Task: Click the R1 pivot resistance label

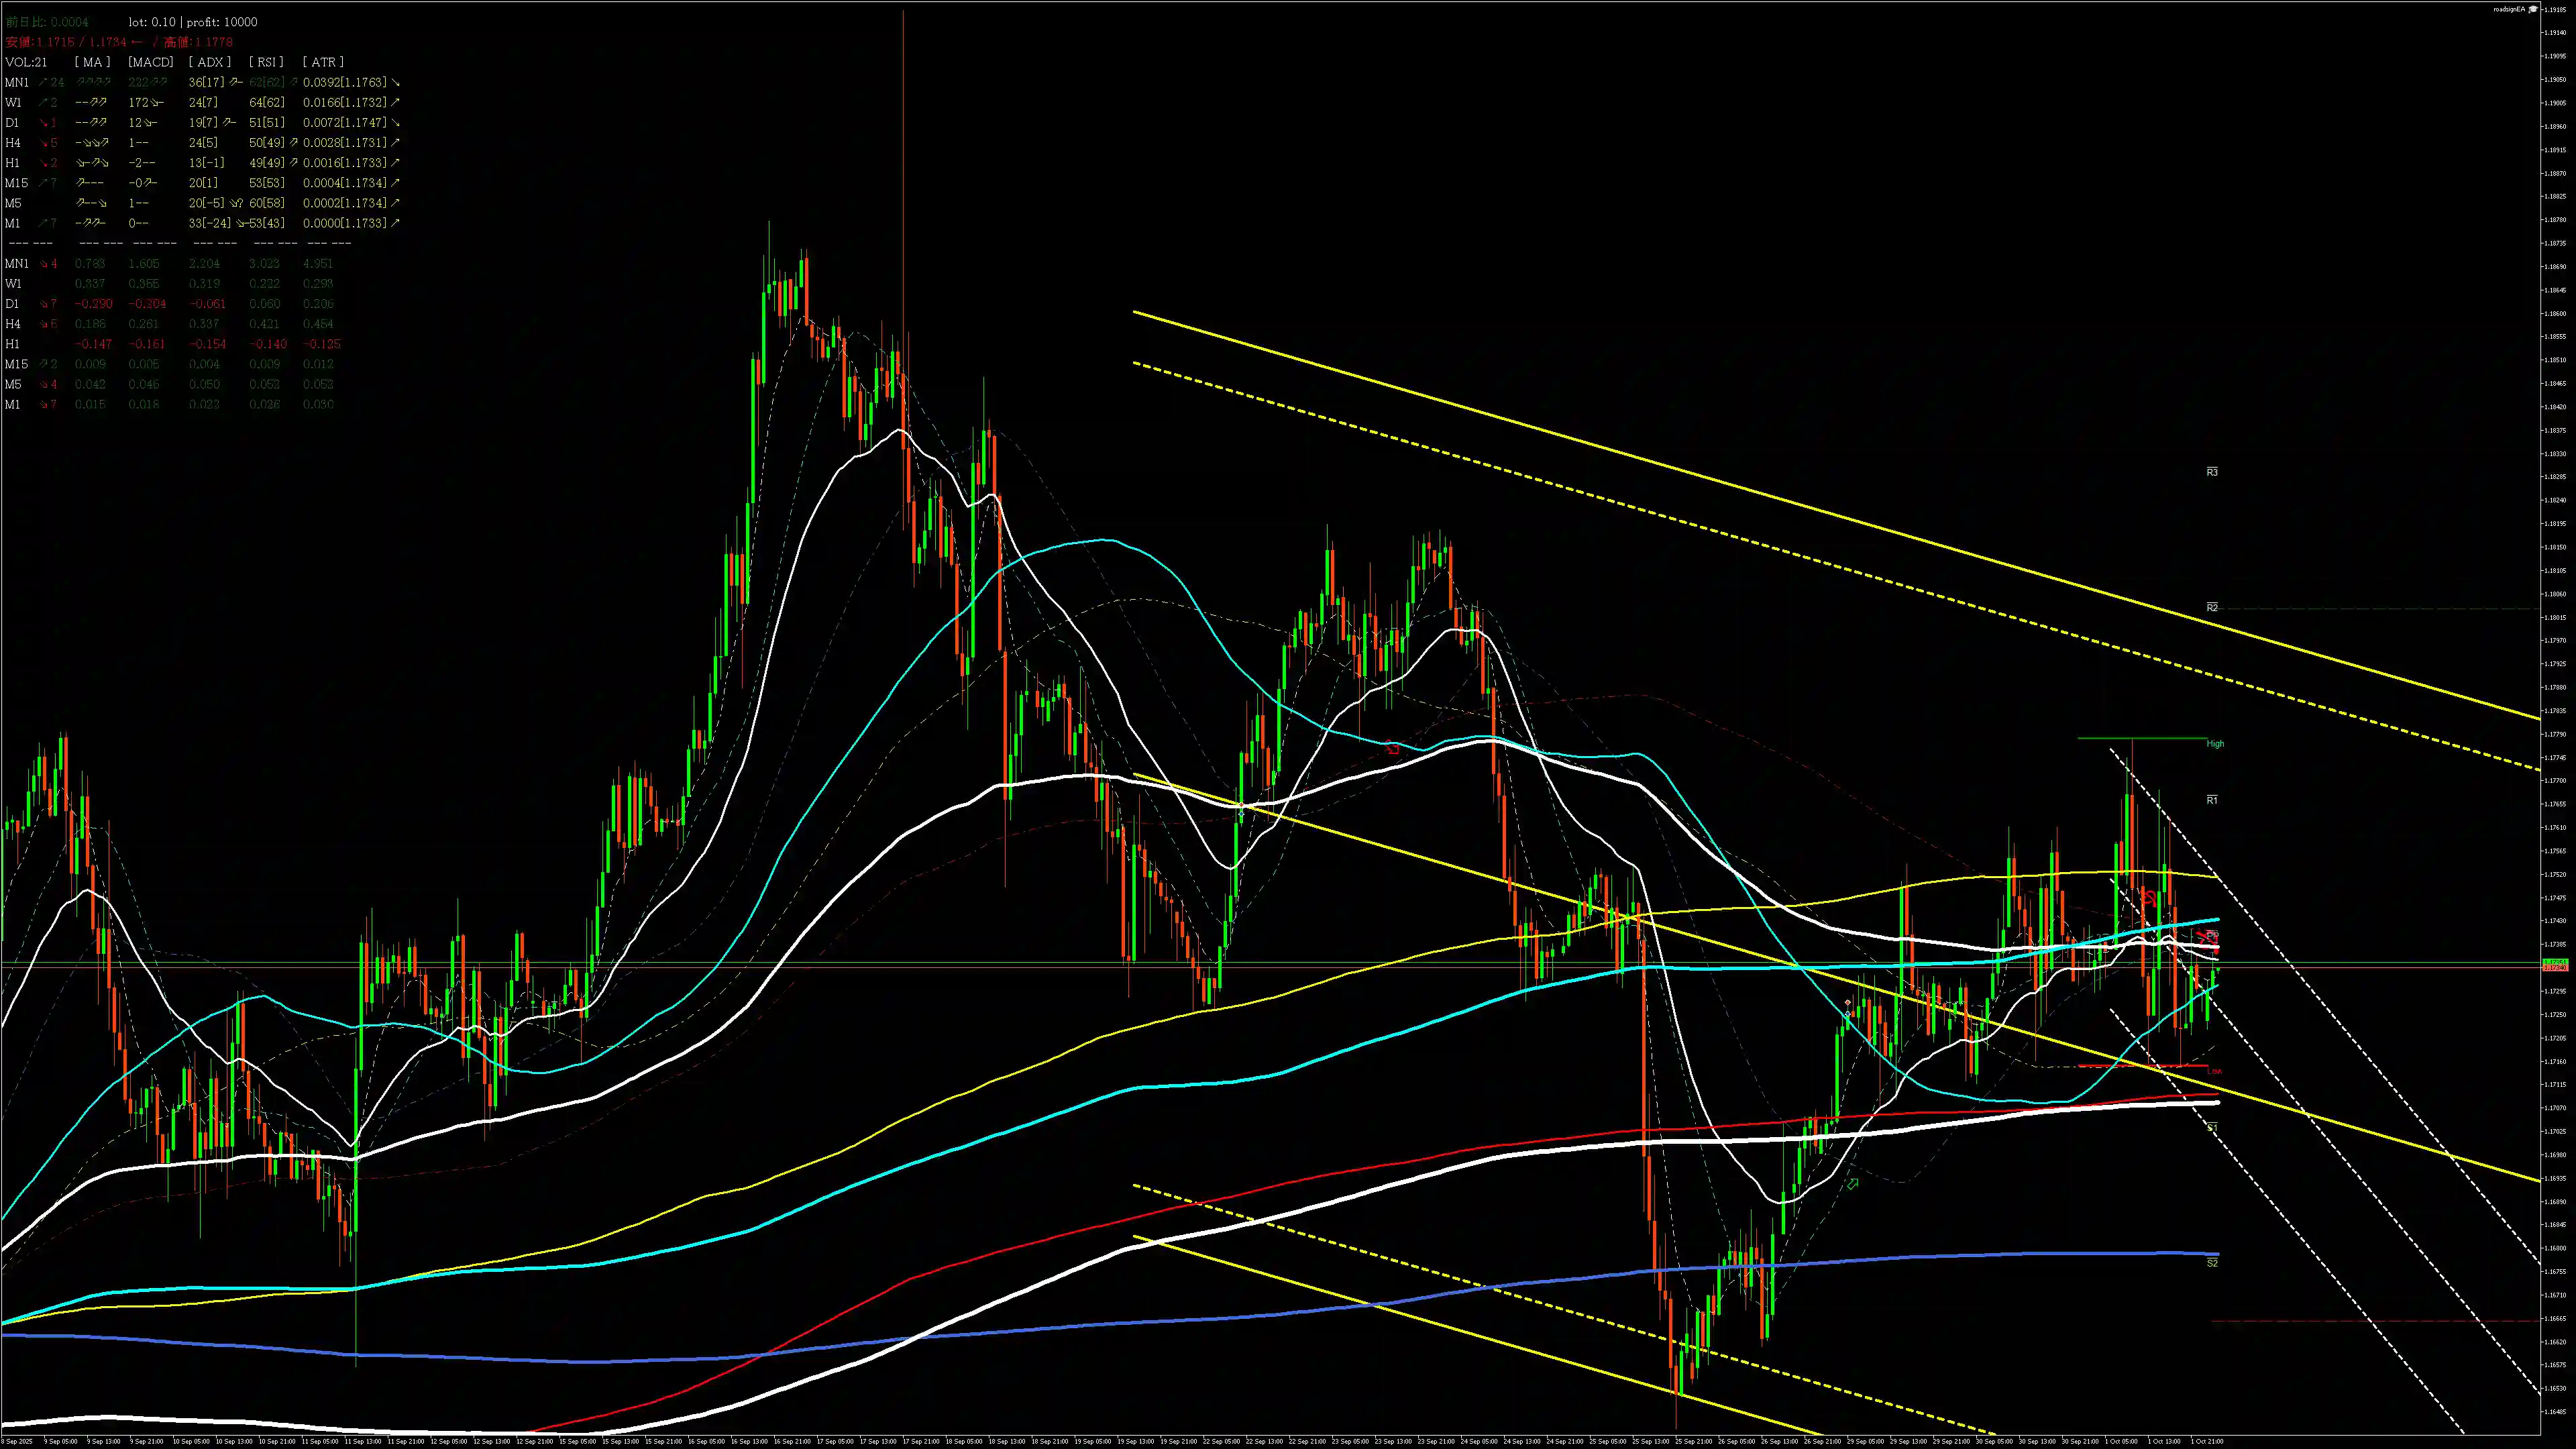Action: [x=2212, y=800]
